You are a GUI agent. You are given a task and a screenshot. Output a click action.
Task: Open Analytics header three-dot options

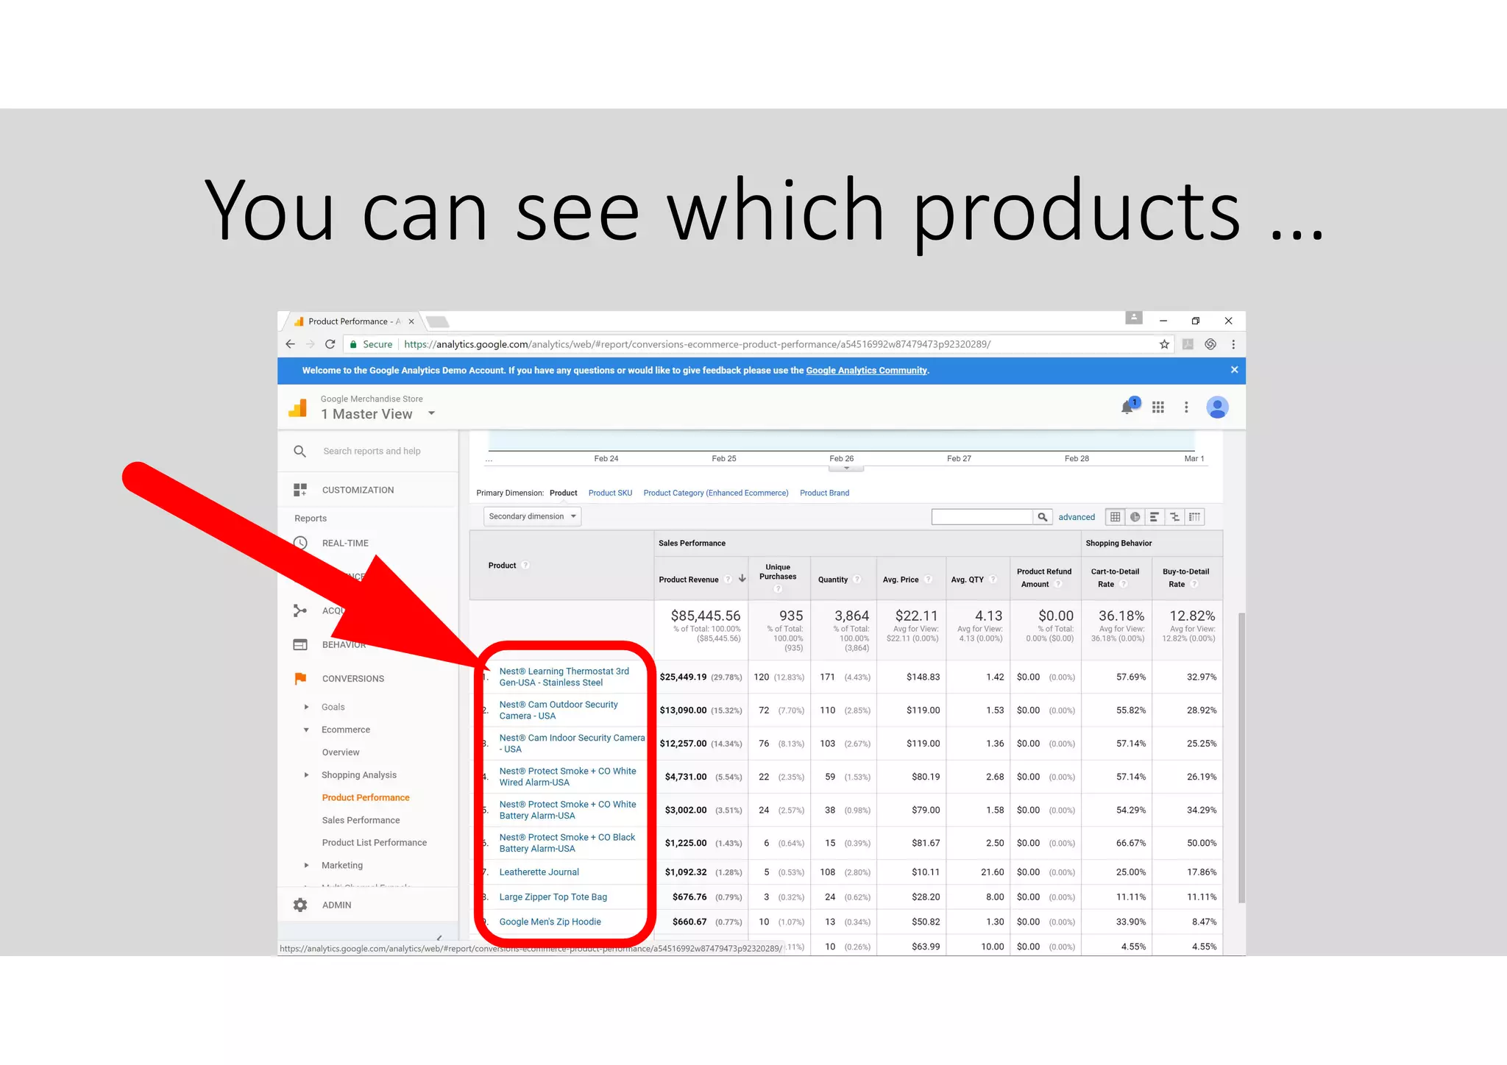tap(1186, 407)
